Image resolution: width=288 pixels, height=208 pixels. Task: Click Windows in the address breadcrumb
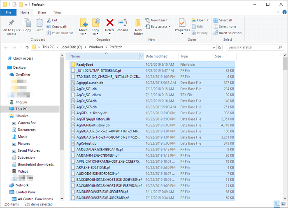click(x=96, y=47)
